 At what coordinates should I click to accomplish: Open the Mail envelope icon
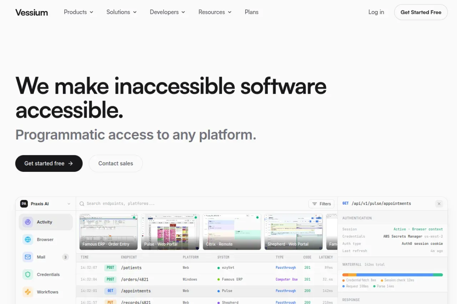pos(28,257)
